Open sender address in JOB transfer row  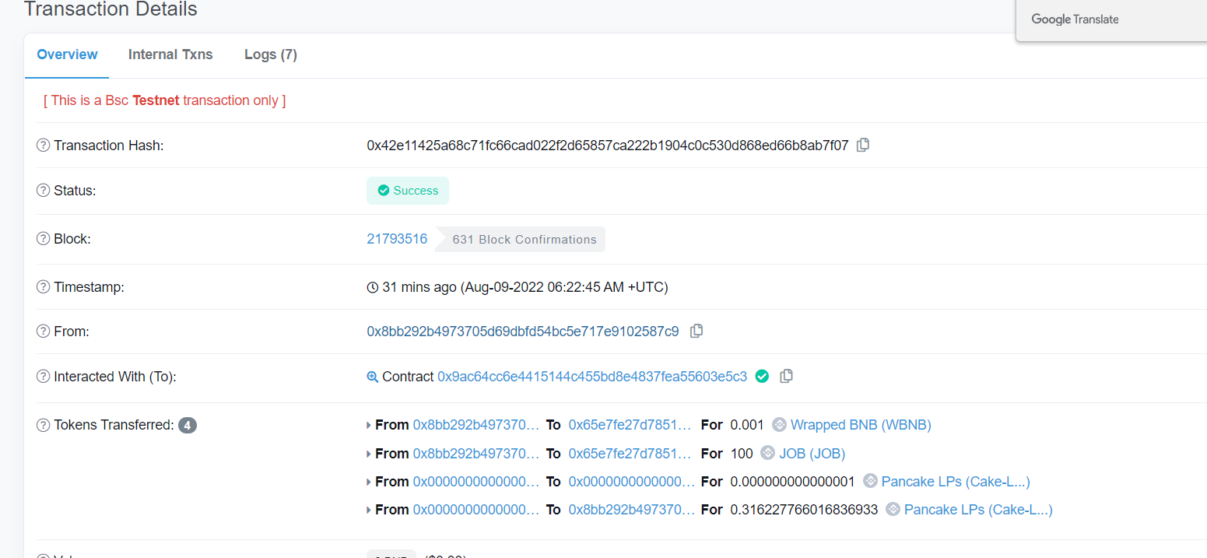476,453
